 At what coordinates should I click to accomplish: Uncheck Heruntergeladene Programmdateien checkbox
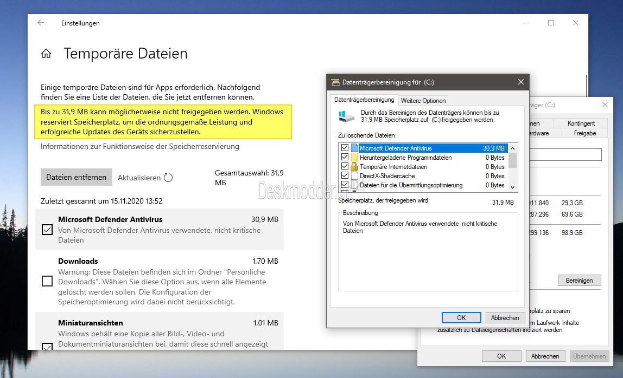pos(345,157)
